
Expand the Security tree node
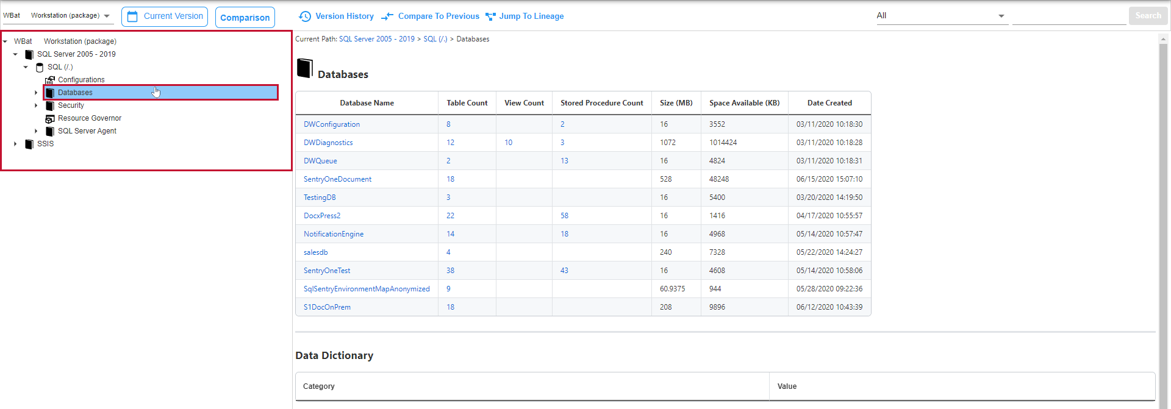coord(36,105)
